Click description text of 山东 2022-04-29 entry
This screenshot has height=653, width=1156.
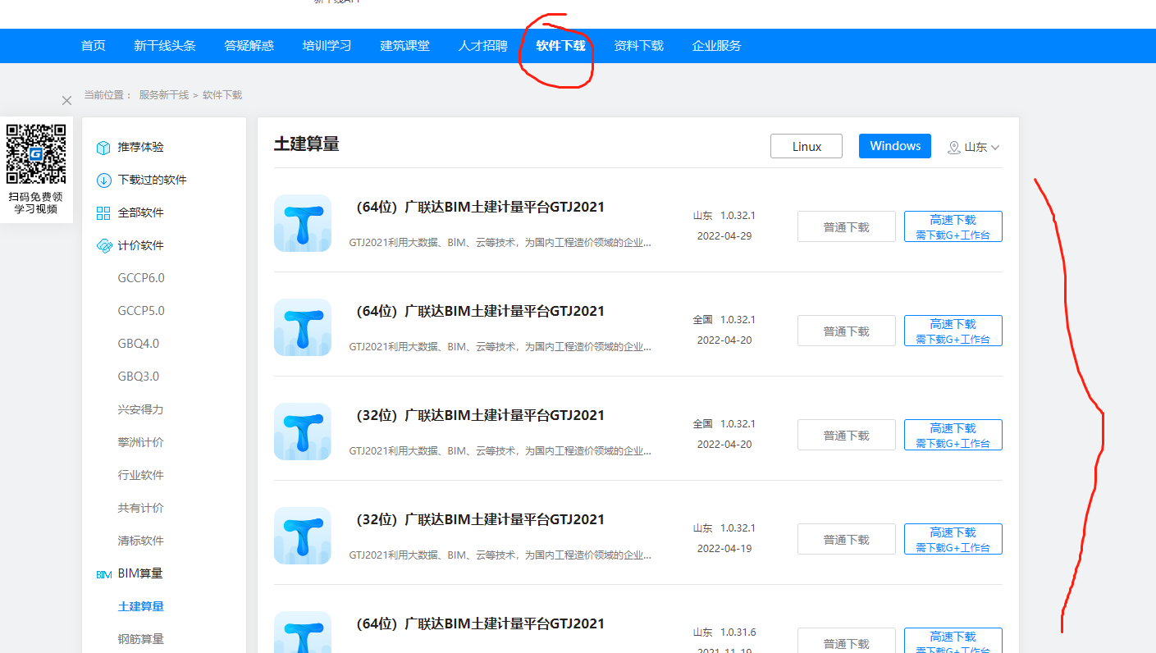click(500, 243)
